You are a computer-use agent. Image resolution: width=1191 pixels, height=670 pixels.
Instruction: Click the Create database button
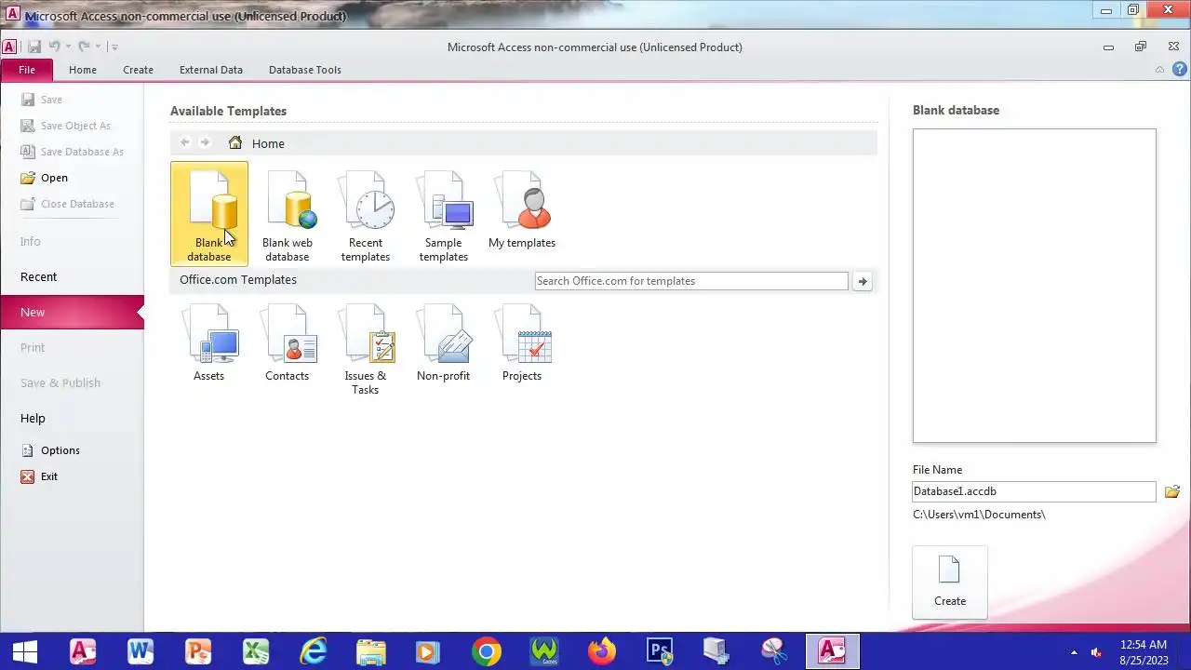coord(950,582)
